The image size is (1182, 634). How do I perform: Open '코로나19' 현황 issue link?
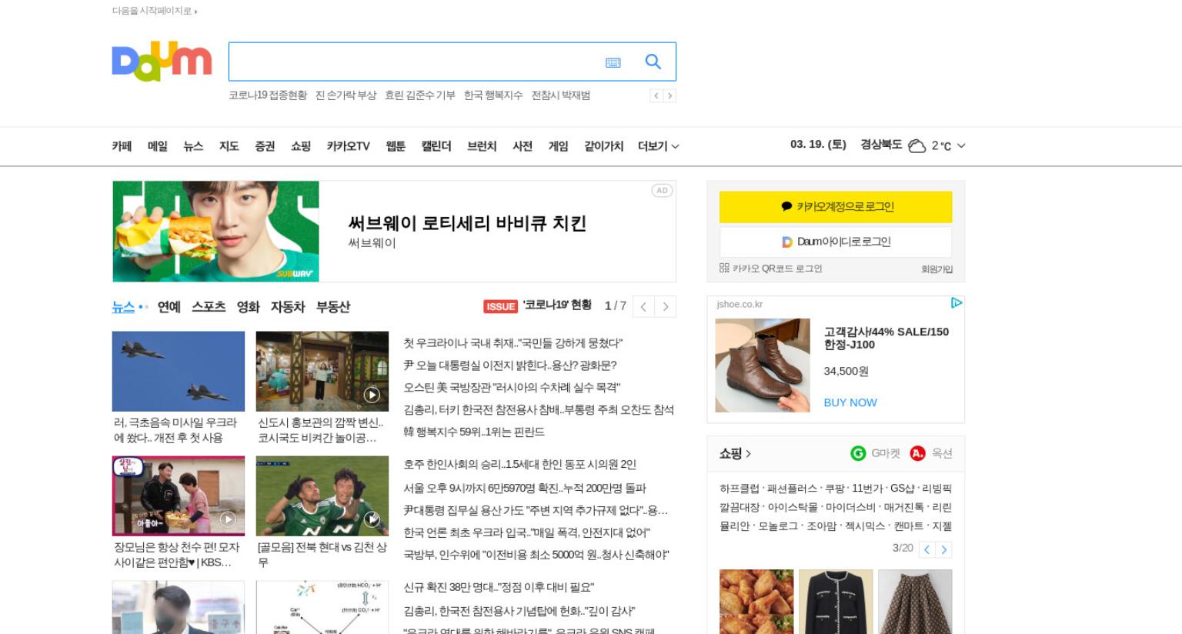click(x=557, y=305)
